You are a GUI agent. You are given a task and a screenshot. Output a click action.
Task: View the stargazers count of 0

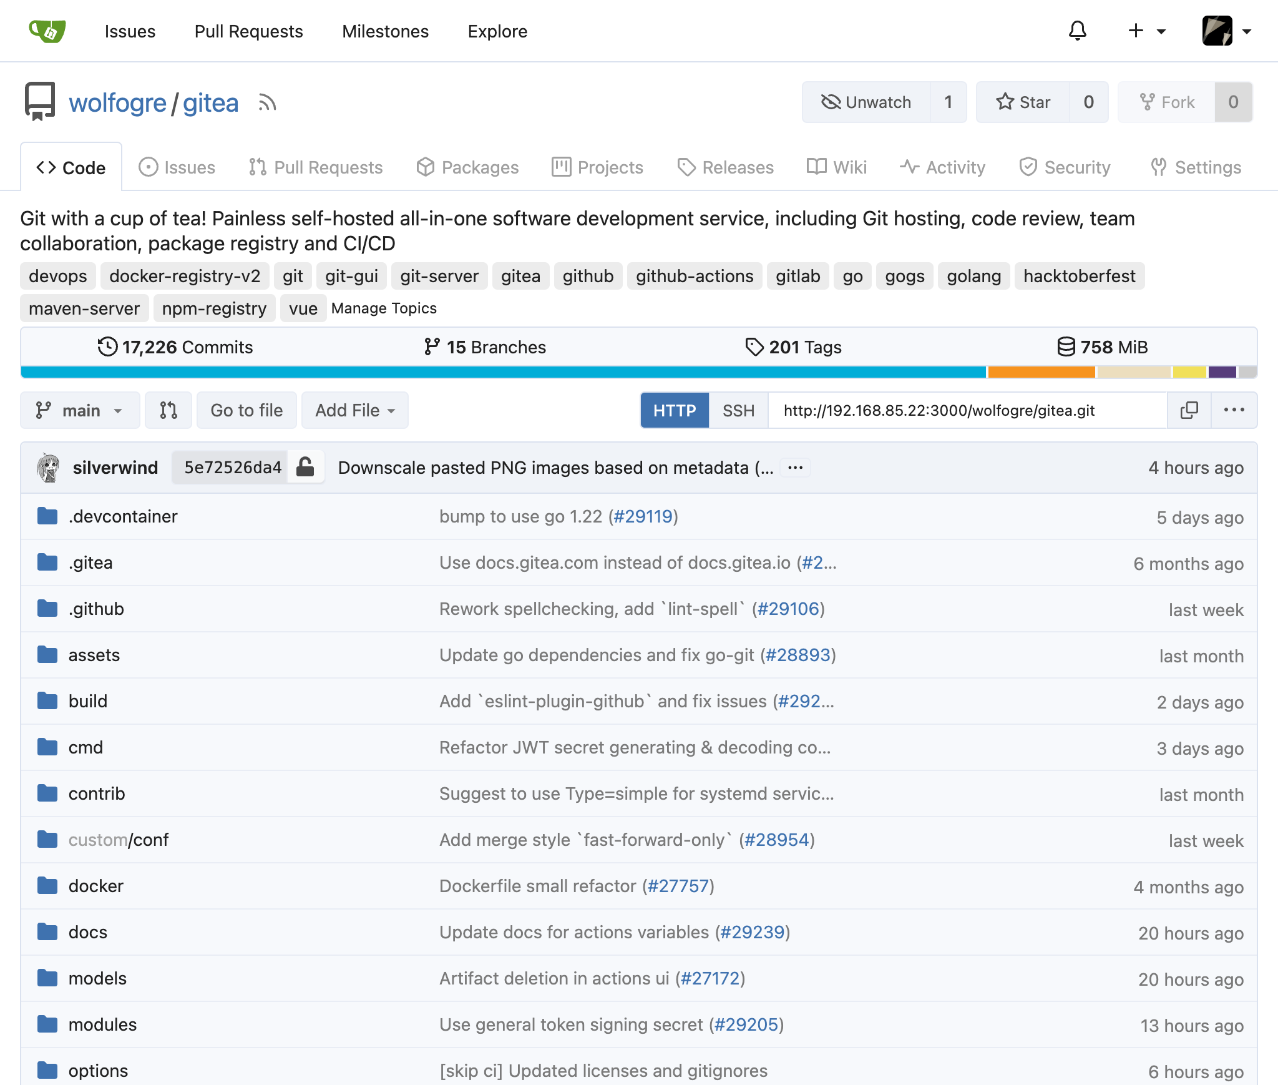1088,102
